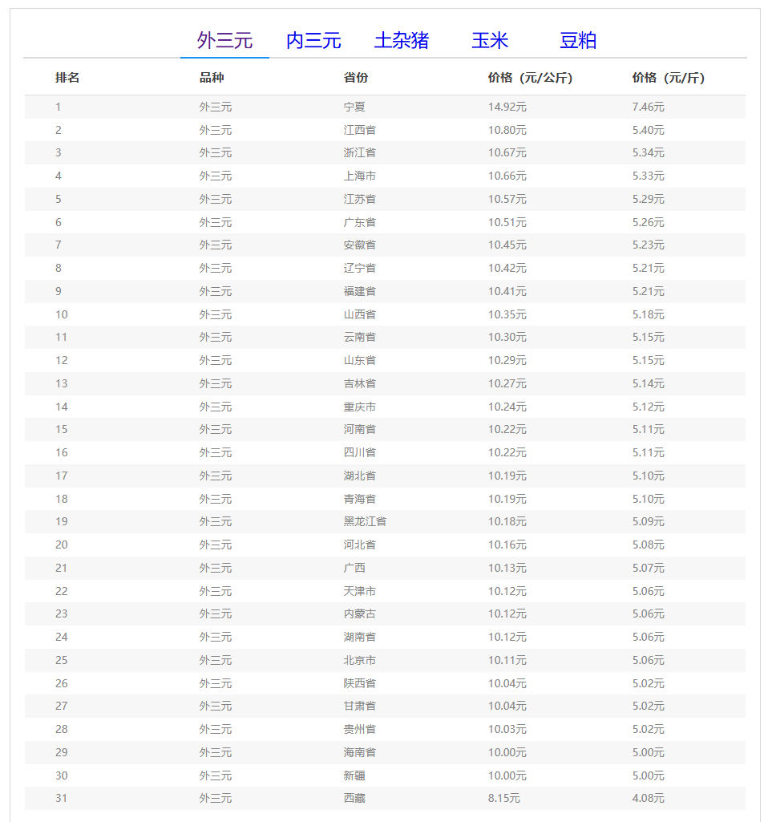Click the 省份 column header
The image size is (776, 822).
[x=356, y=78]
